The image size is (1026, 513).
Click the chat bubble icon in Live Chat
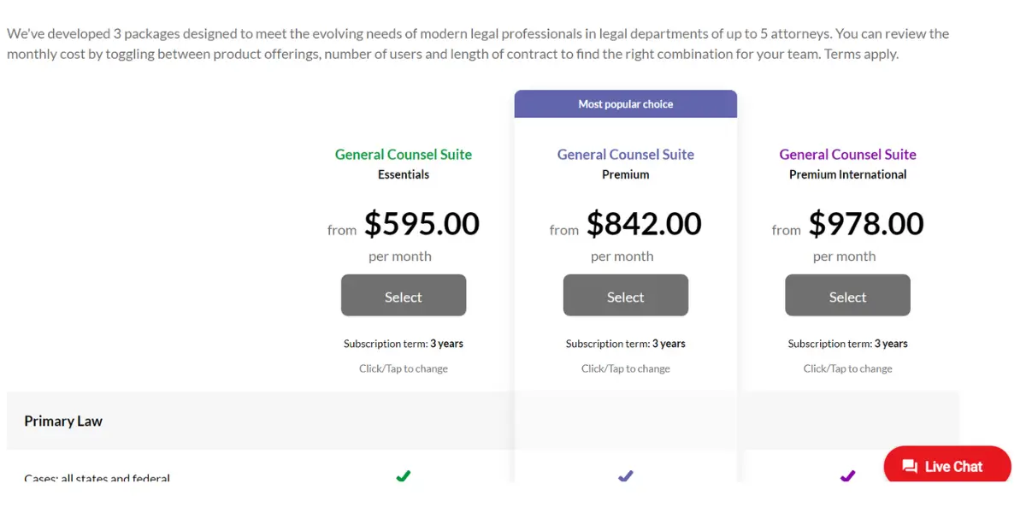pyautogui.click(x=910, y=467)
